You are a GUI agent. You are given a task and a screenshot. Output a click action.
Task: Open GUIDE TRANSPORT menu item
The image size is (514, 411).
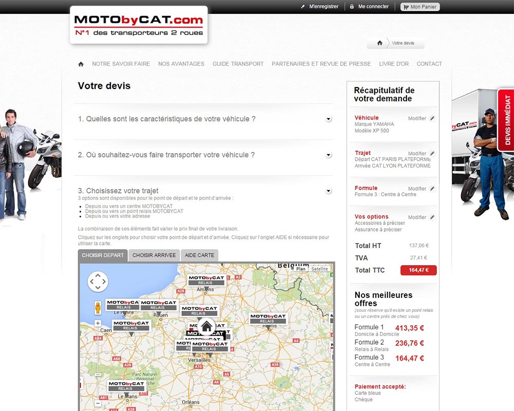[x=238, y=64]
